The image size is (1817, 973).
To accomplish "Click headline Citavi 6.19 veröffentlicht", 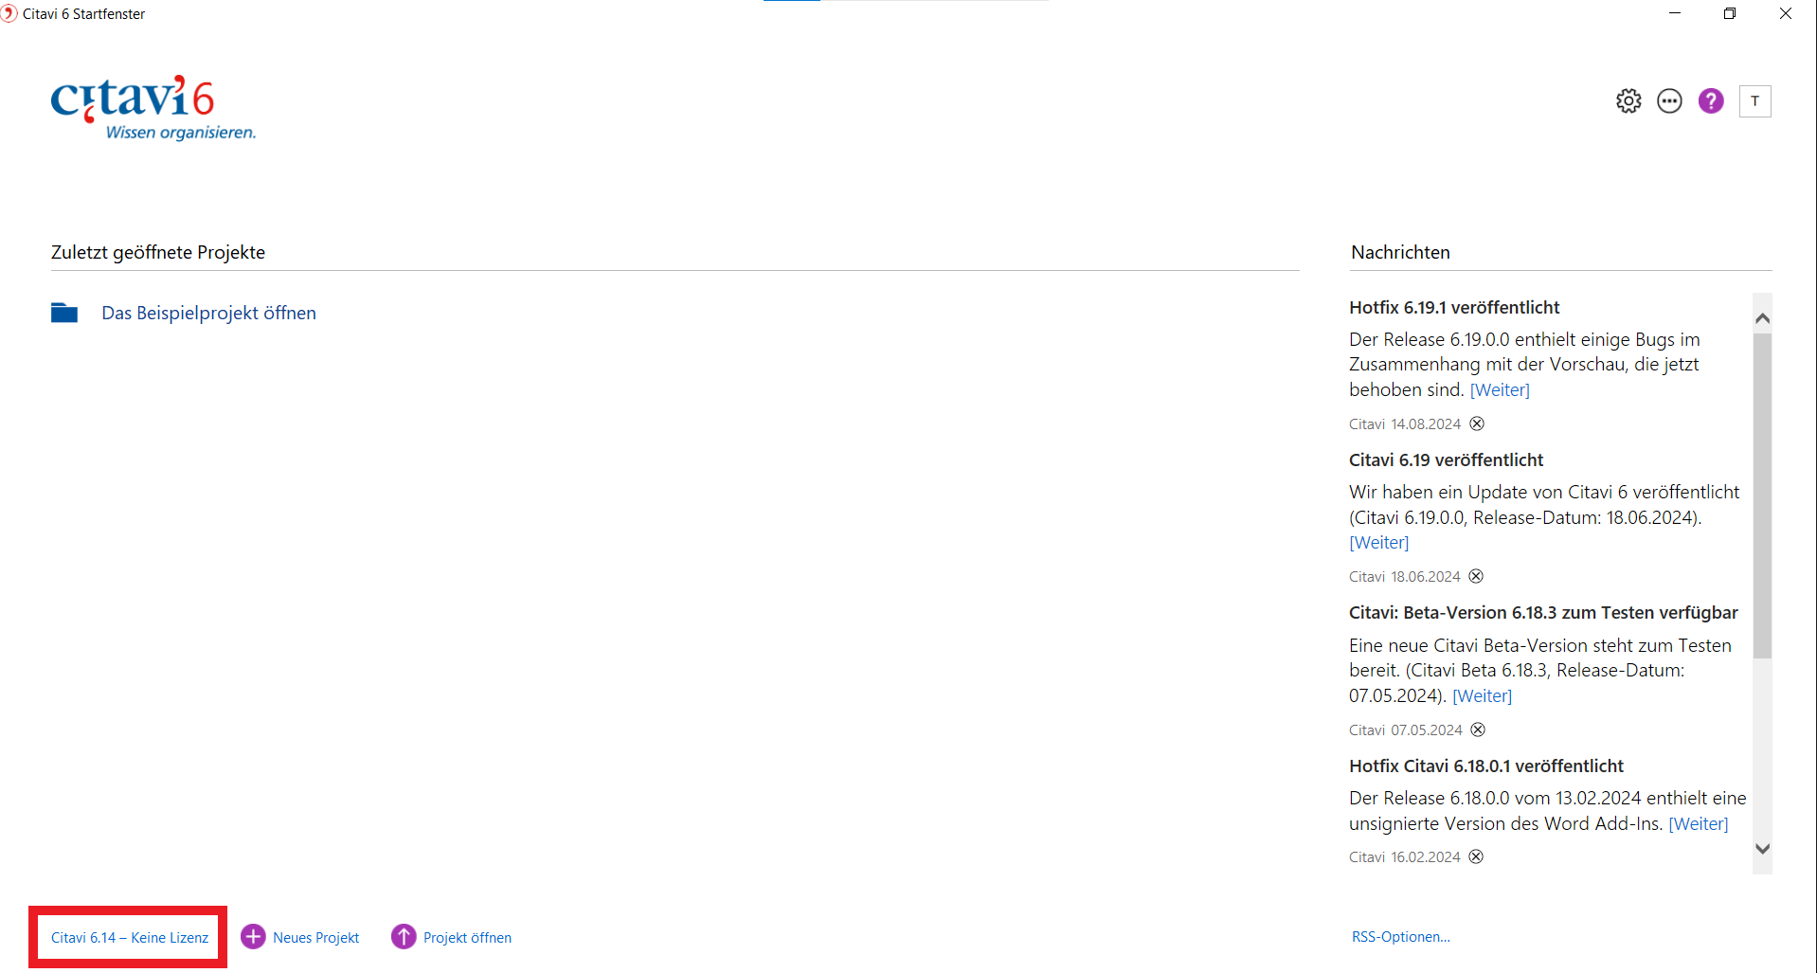I will click(x=1446, y=460).
